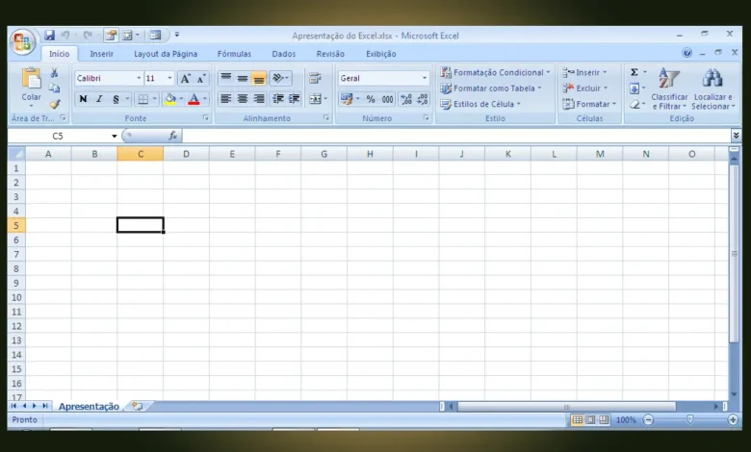This screenshot has height=452, width=751.
Task: Decrease indent of cell contents
Action: (x=278, y=99)
